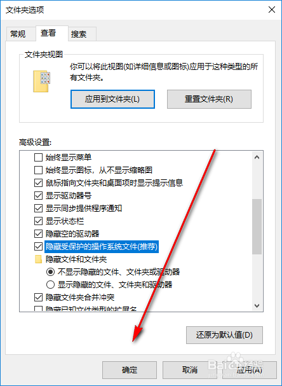Click the 重置文件夹(R) button
Image resolution: width=282 pixels, height=386 pixels.
(x=209, y=99)
